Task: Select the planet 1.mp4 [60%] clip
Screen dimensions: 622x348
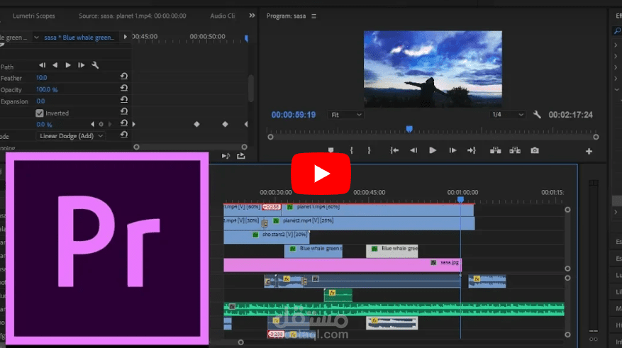Action: [377, 210]
